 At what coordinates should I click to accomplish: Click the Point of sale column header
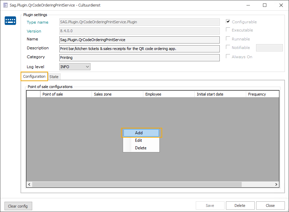click(66, 93)
